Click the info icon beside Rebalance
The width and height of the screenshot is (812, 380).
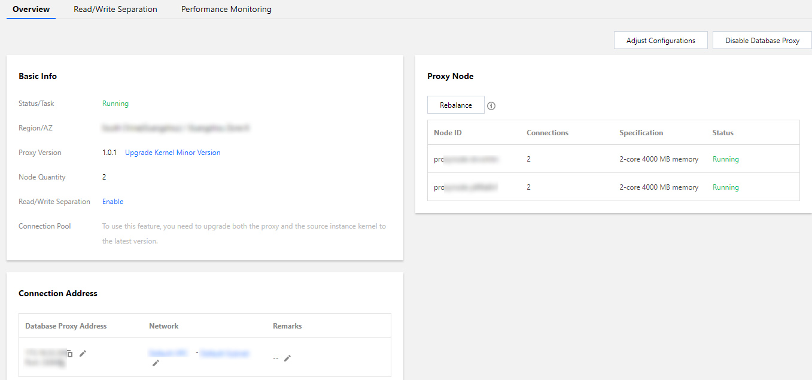pyautogui.click(x=491, y=106)
